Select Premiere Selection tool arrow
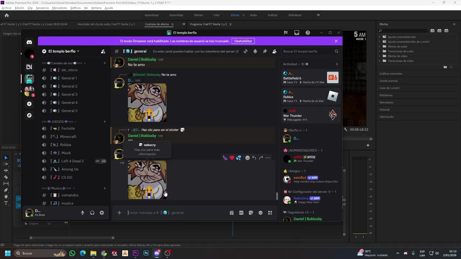This screenshot has height=259, width=461. pyautogui.click(x=6, y=158)
